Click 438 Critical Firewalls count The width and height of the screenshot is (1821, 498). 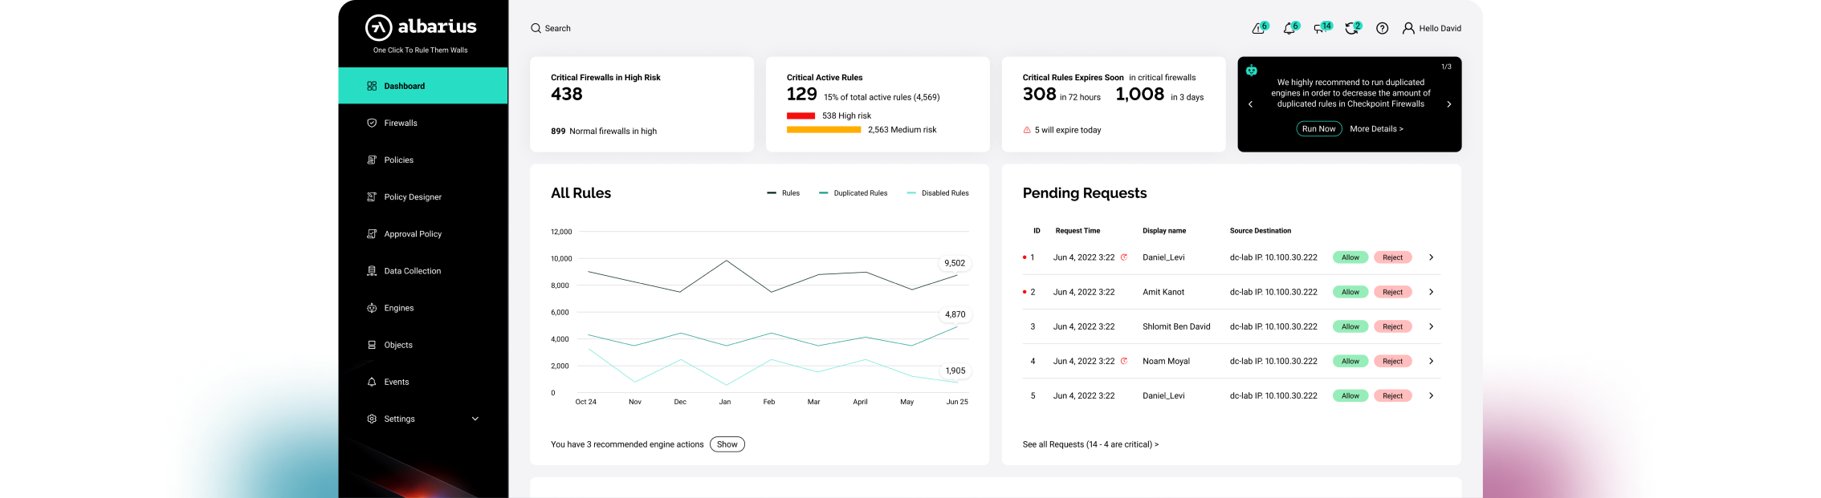tap(567, 94)
